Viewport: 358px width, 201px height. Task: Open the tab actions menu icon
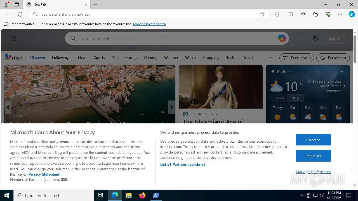[17, 4]
